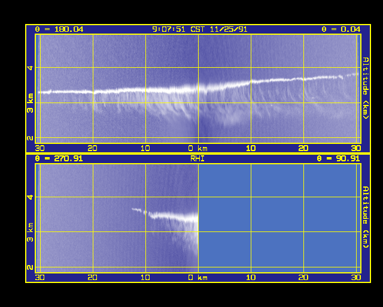Click the top panel altitude 4 tick label
383x307 pixels.
point(30,68)
